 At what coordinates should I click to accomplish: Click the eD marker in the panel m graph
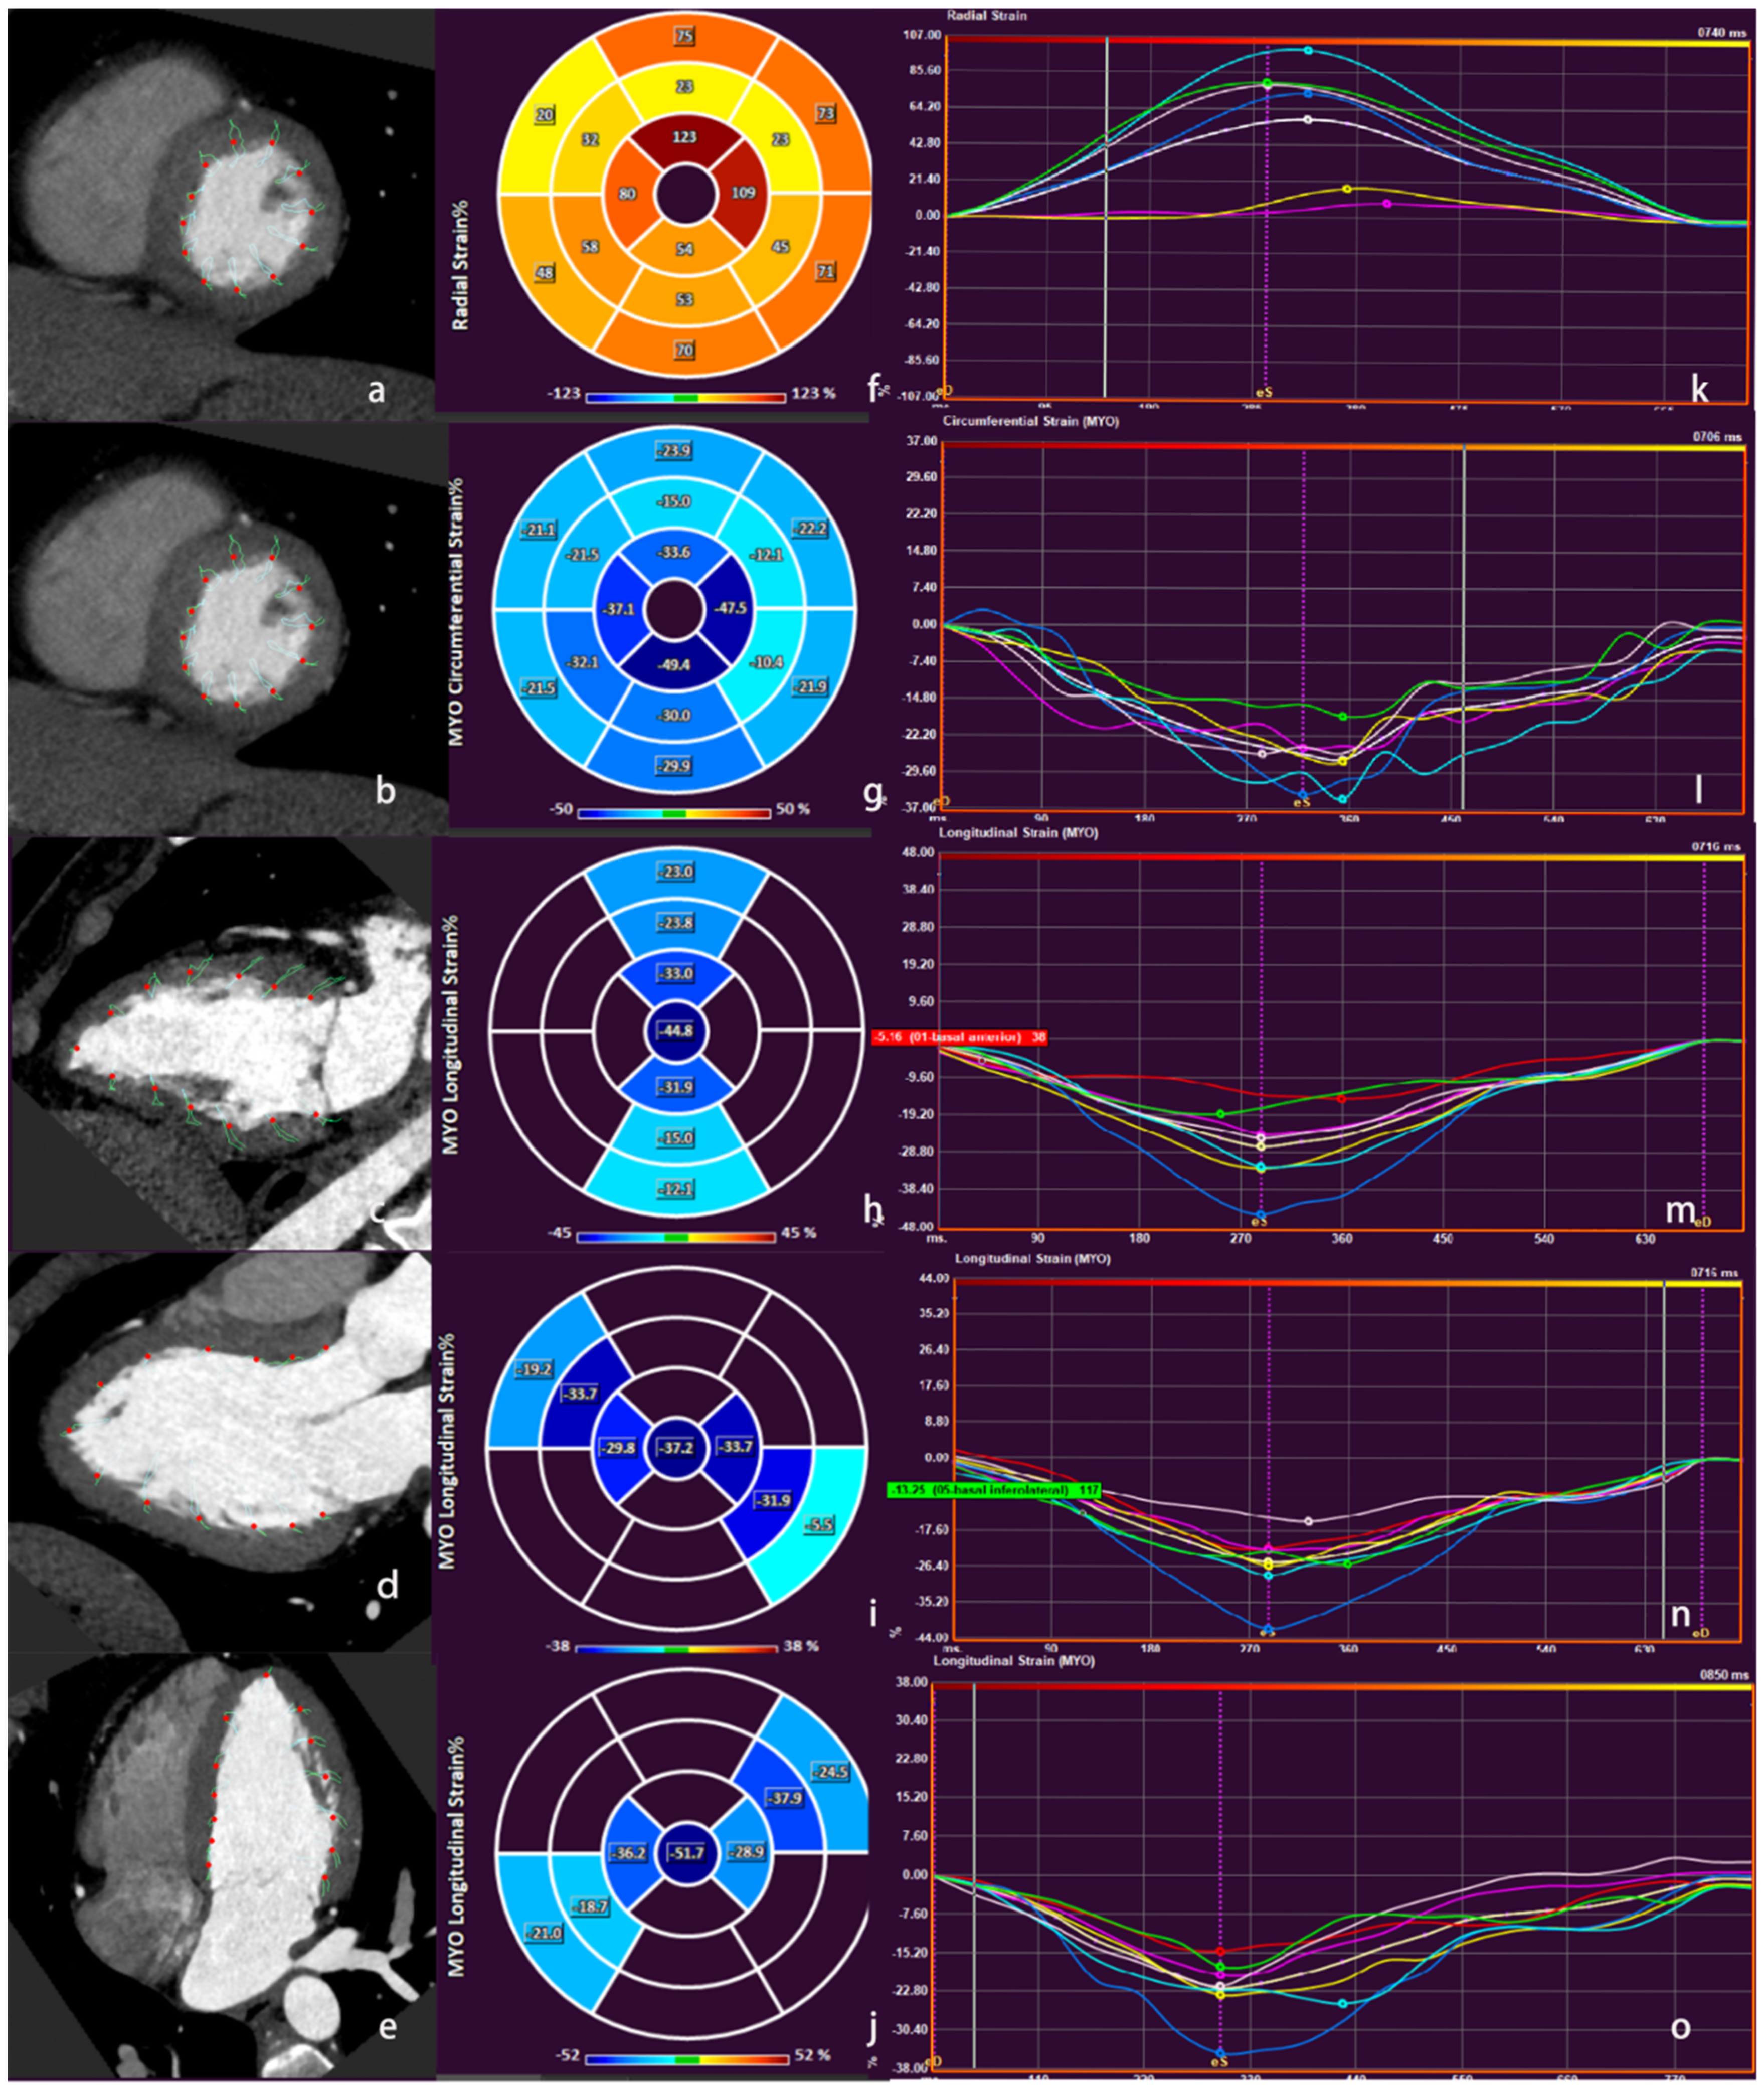(1702, 1221)
